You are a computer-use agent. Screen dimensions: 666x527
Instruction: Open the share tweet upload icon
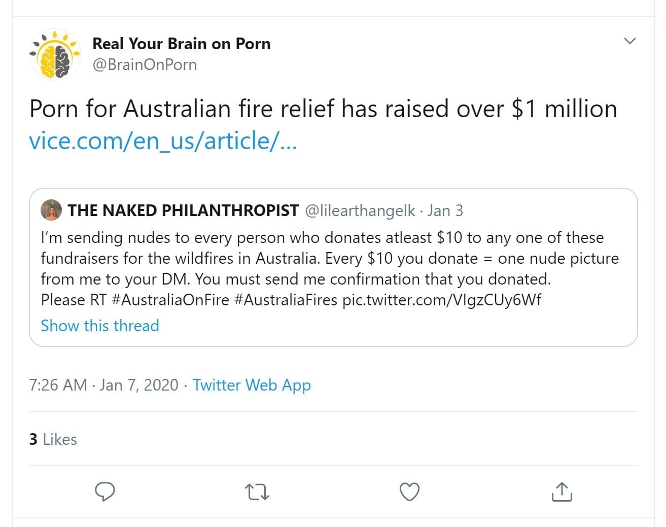tap(562, 491)
